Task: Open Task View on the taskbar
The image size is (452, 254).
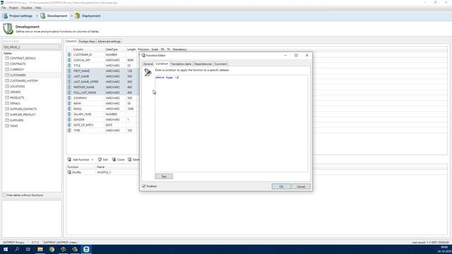Action: (28, 249)
